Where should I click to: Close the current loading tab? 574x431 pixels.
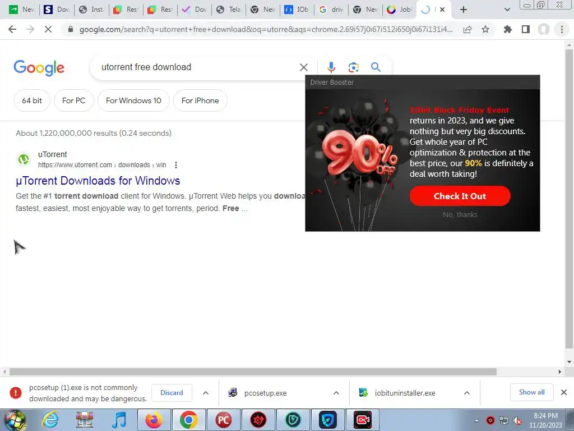(442, 10)
